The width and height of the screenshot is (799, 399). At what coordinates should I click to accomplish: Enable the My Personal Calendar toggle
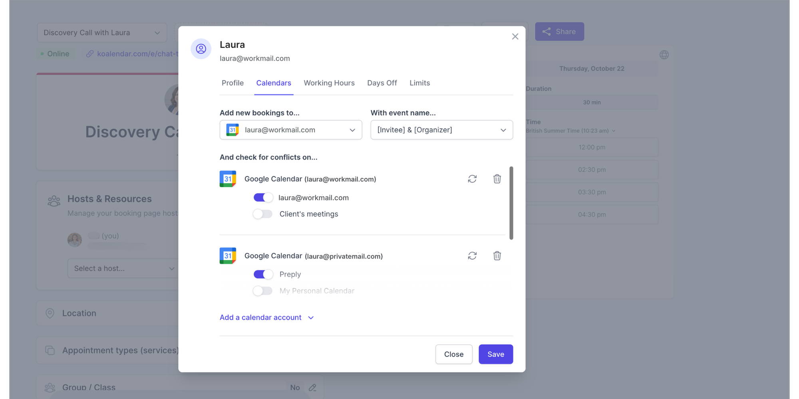(x=262, y=291)
